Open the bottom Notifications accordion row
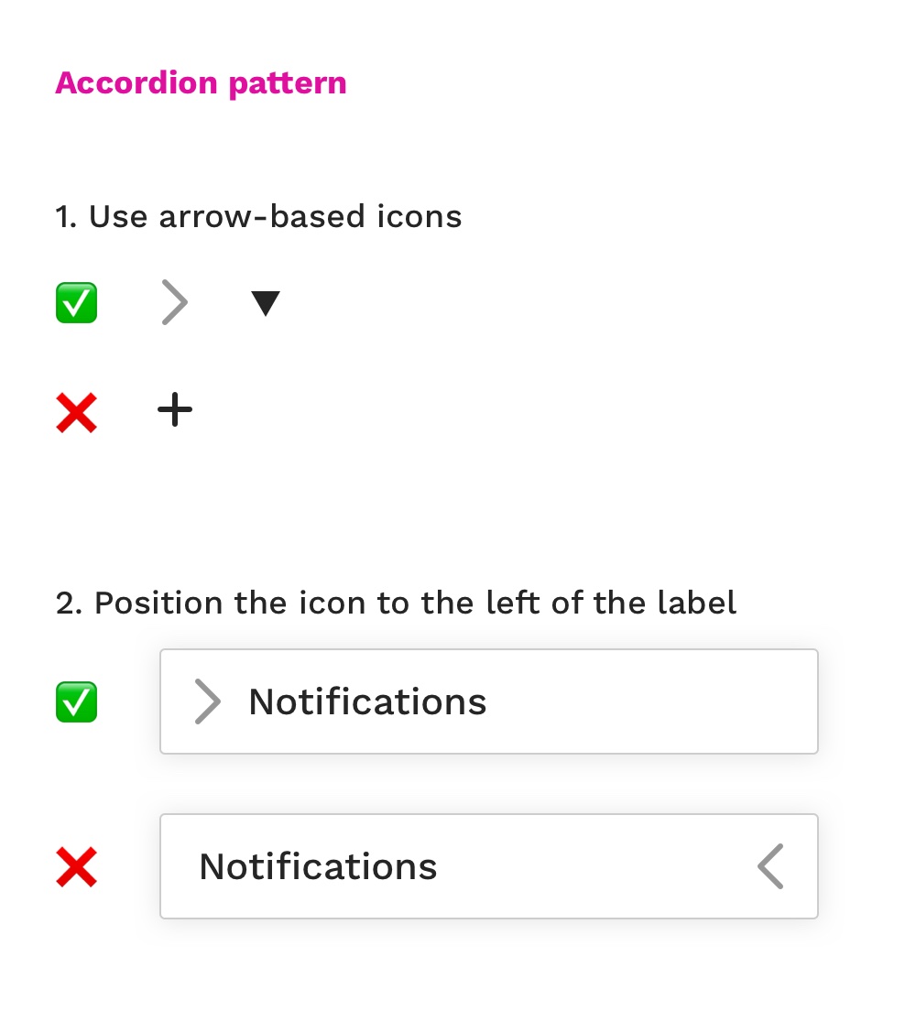The image size is (905, 1011). click(488, 865)
